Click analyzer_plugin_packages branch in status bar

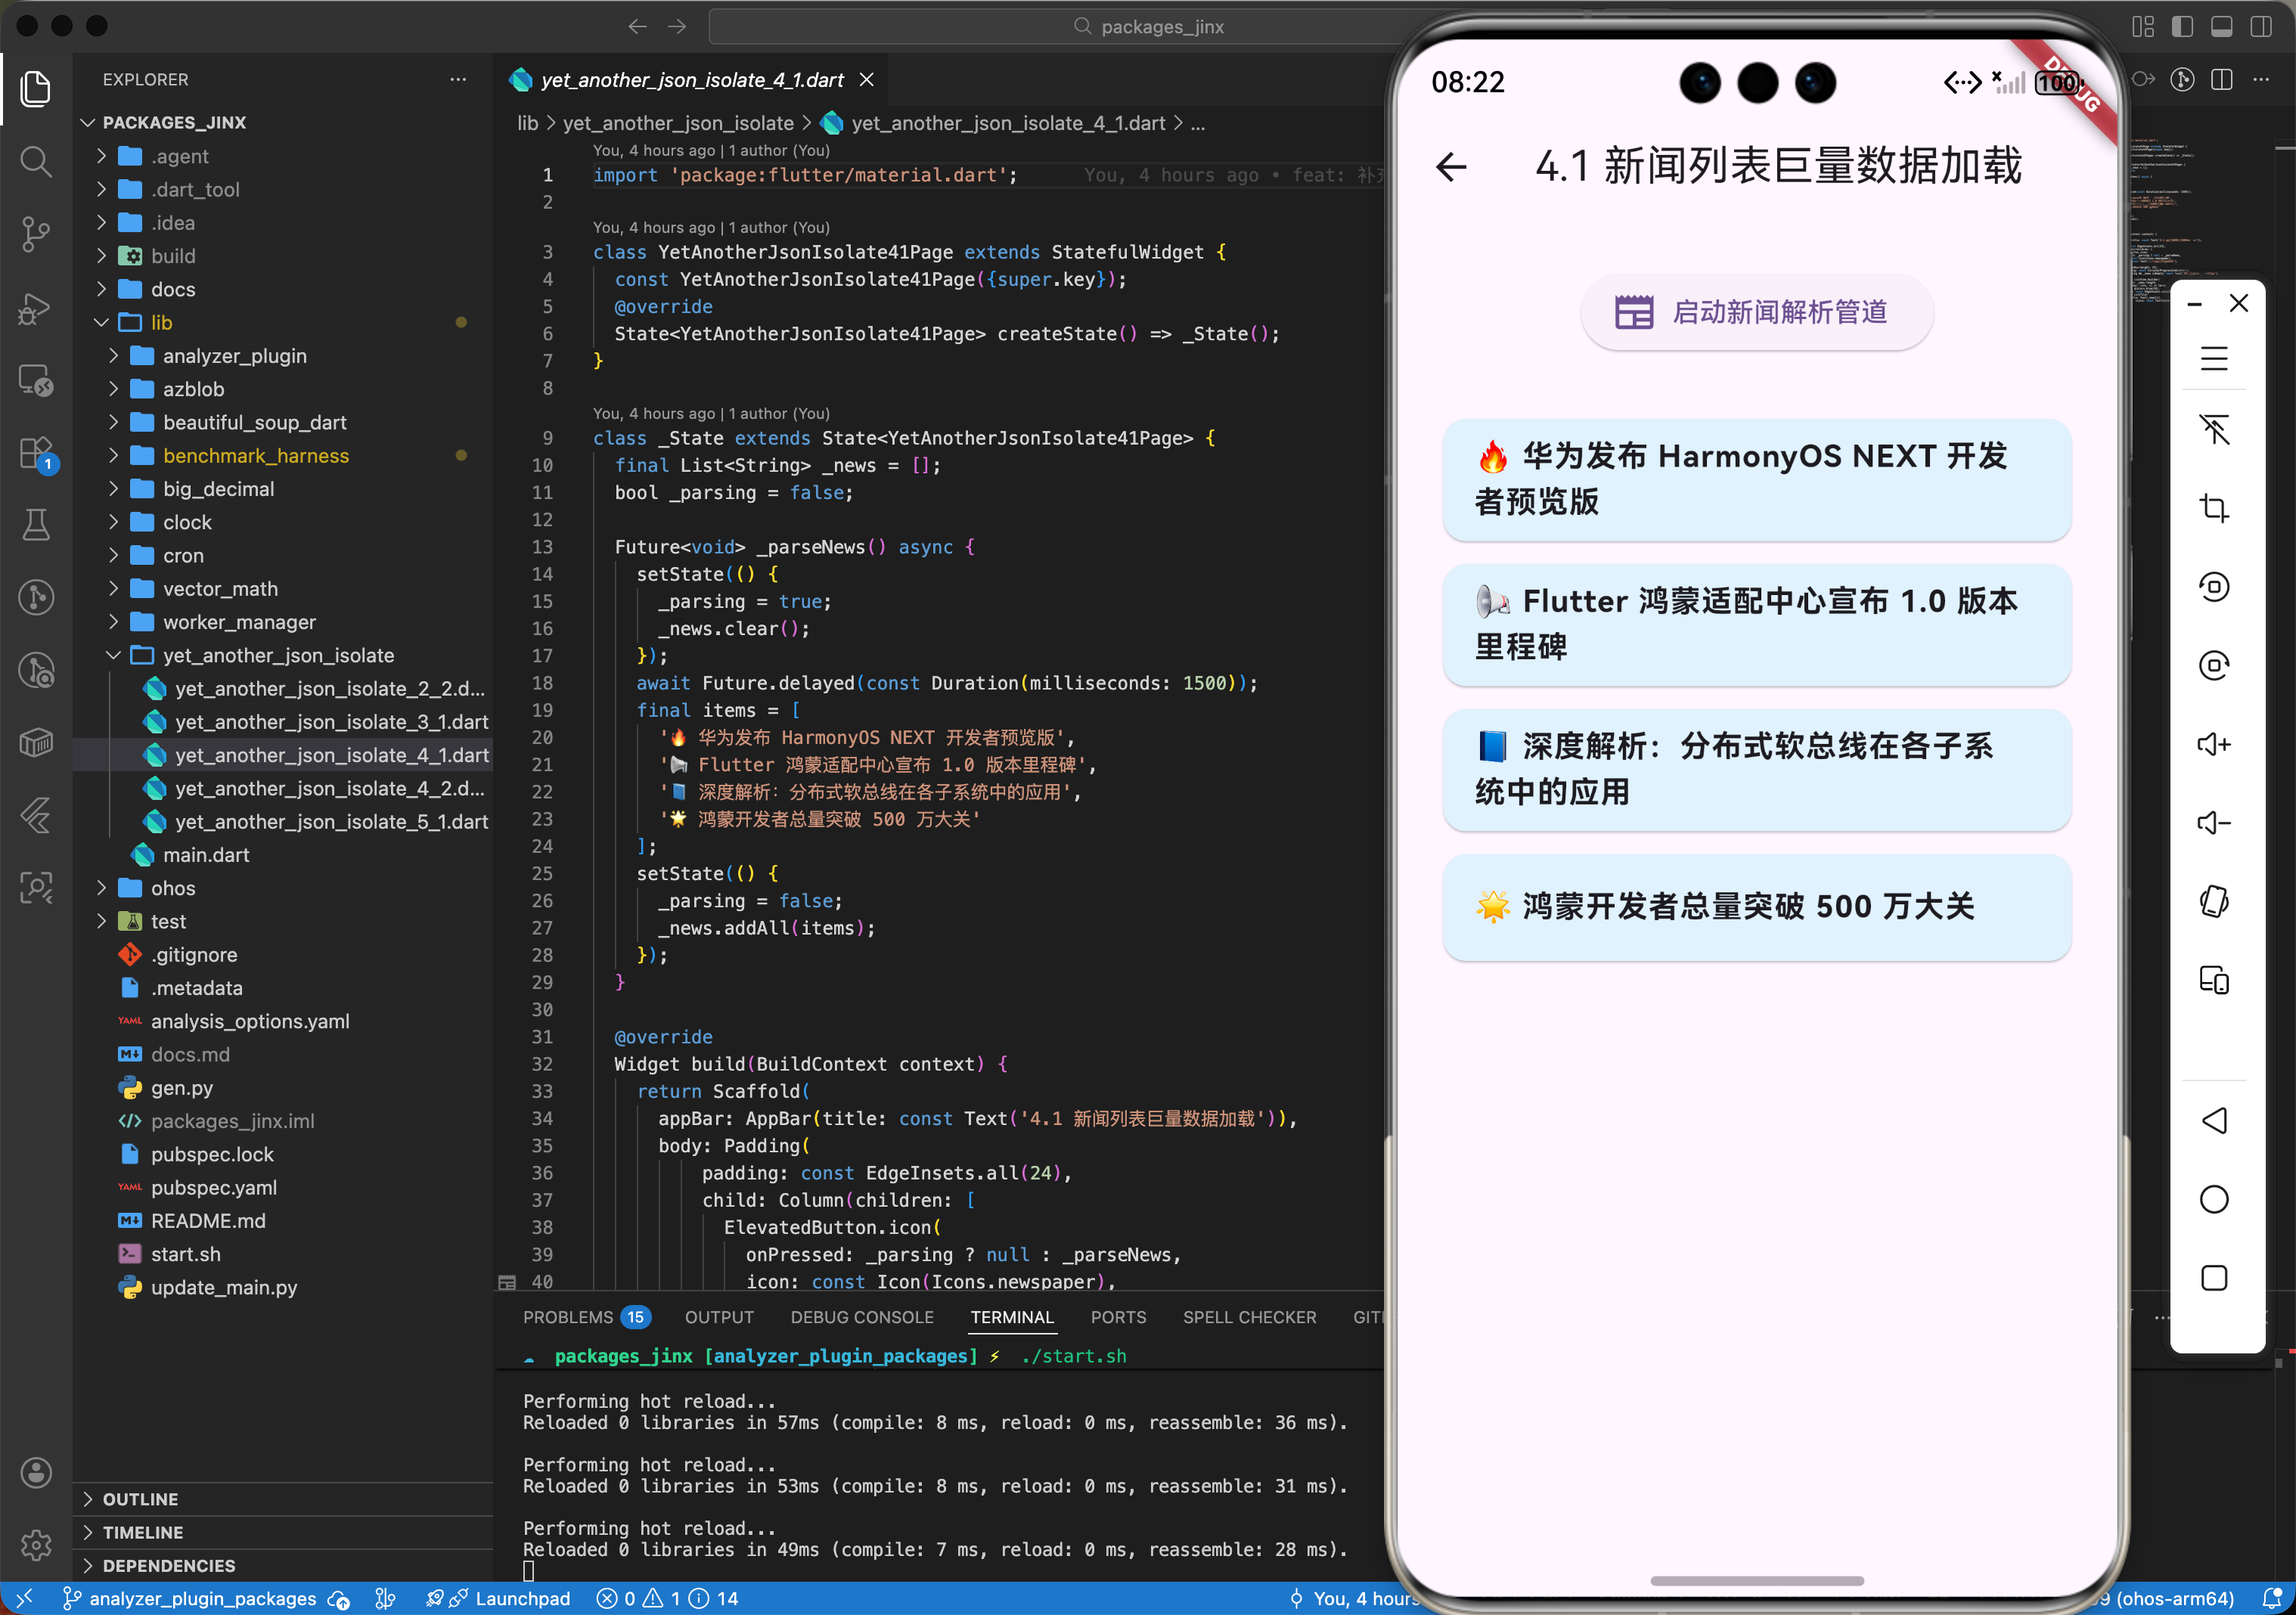click(202, 1598)
